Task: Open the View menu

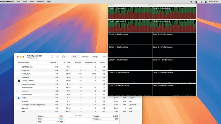Action: coord(32,2)
